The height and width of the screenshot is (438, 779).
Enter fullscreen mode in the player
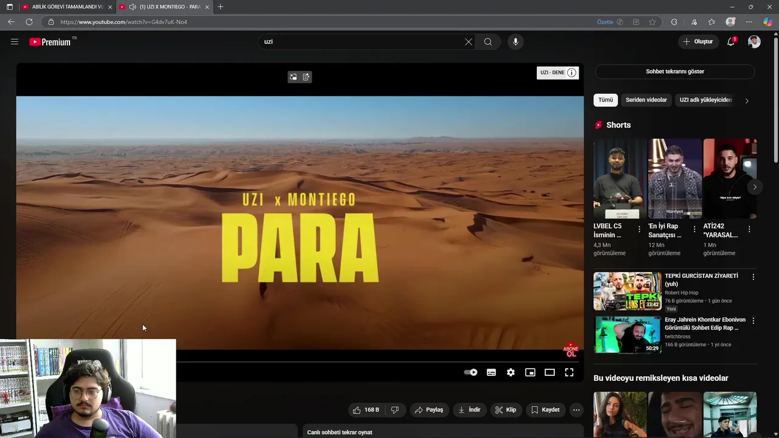click(569, 372)
